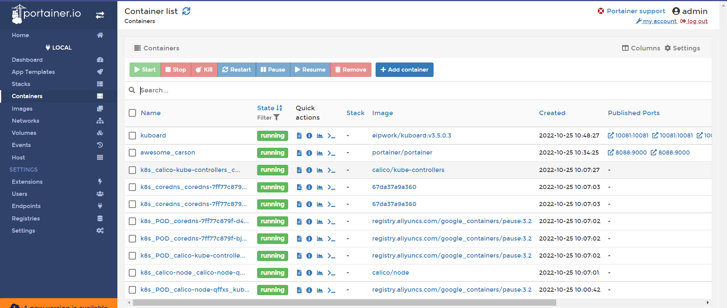This screenshot has width=727, height=308.
Task: Open console icon for awesome_carson container
Action: (331, 153)
